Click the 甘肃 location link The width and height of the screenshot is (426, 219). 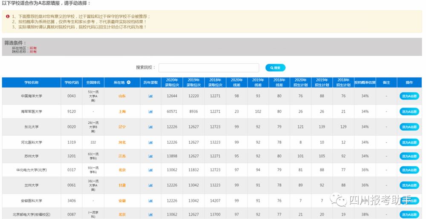122,185
